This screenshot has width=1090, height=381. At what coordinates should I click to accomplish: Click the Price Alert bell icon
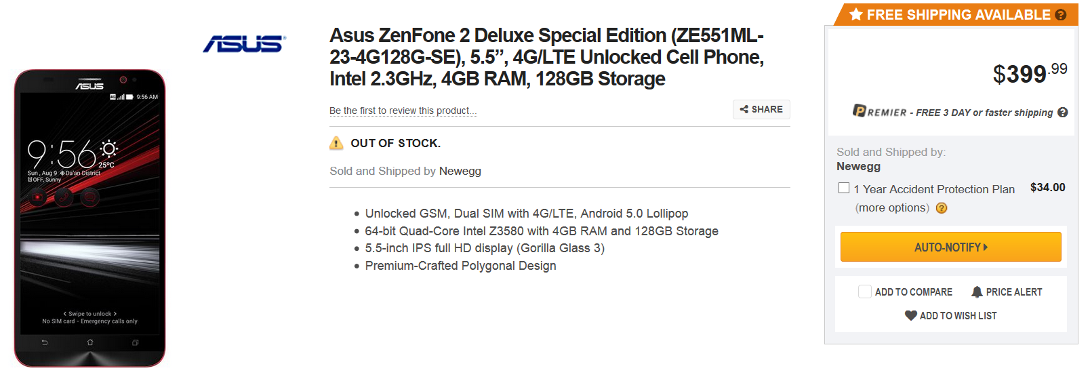coord(977,292)
